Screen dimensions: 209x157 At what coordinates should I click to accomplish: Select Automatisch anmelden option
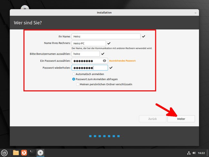point(88,74)
